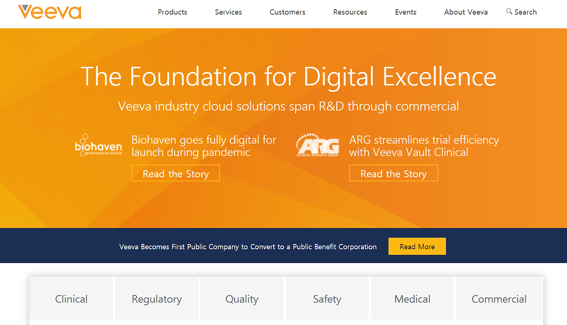Image resolution: width=567 pixels, height=325 pixels.
Task: Open the Medical tab
Action: click(412, 298)
